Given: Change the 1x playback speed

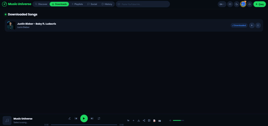Looking at the screenshot, I should point(128,121).
